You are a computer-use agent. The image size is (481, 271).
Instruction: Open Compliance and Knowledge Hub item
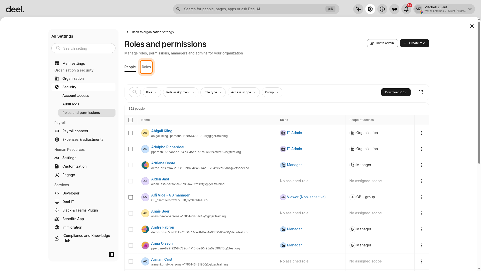tap(83, 238)
